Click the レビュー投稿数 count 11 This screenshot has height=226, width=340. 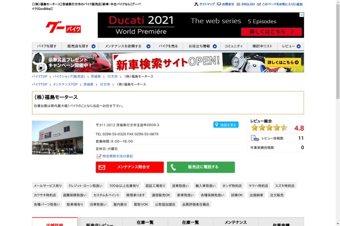click(301, 138)
